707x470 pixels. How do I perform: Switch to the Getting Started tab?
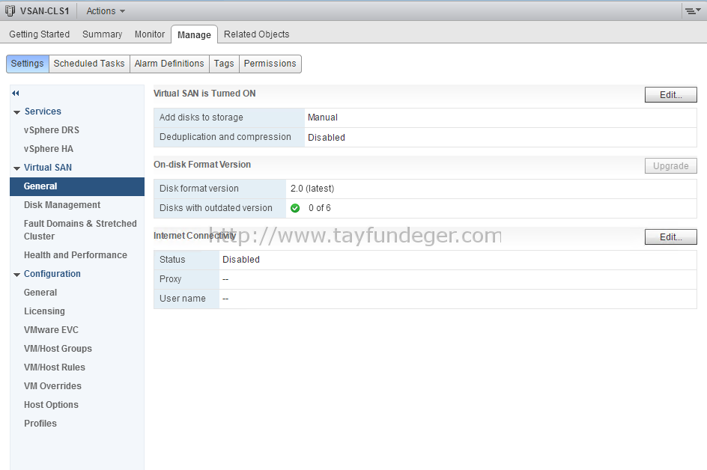click(x=39, y=34)
